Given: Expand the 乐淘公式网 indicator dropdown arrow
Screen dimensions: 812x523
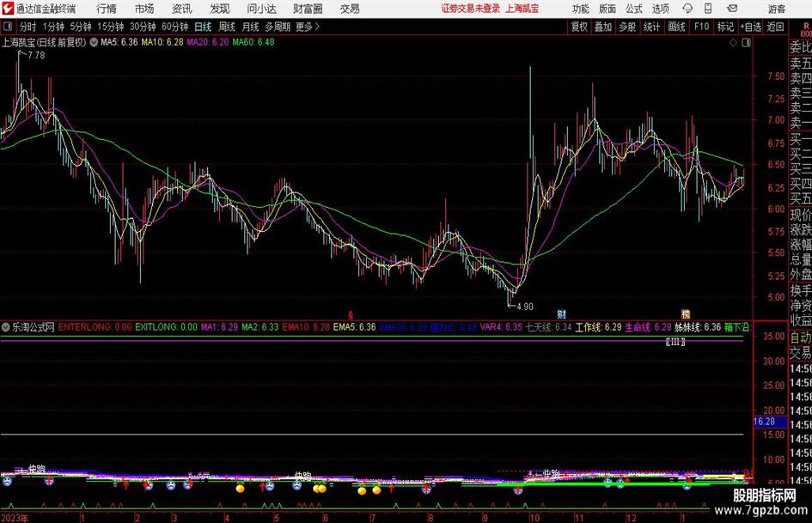Looking at the screenshot, I should 6,327.
